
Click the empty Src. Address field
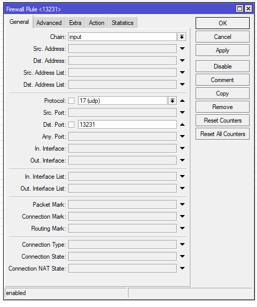click(122, 49)
